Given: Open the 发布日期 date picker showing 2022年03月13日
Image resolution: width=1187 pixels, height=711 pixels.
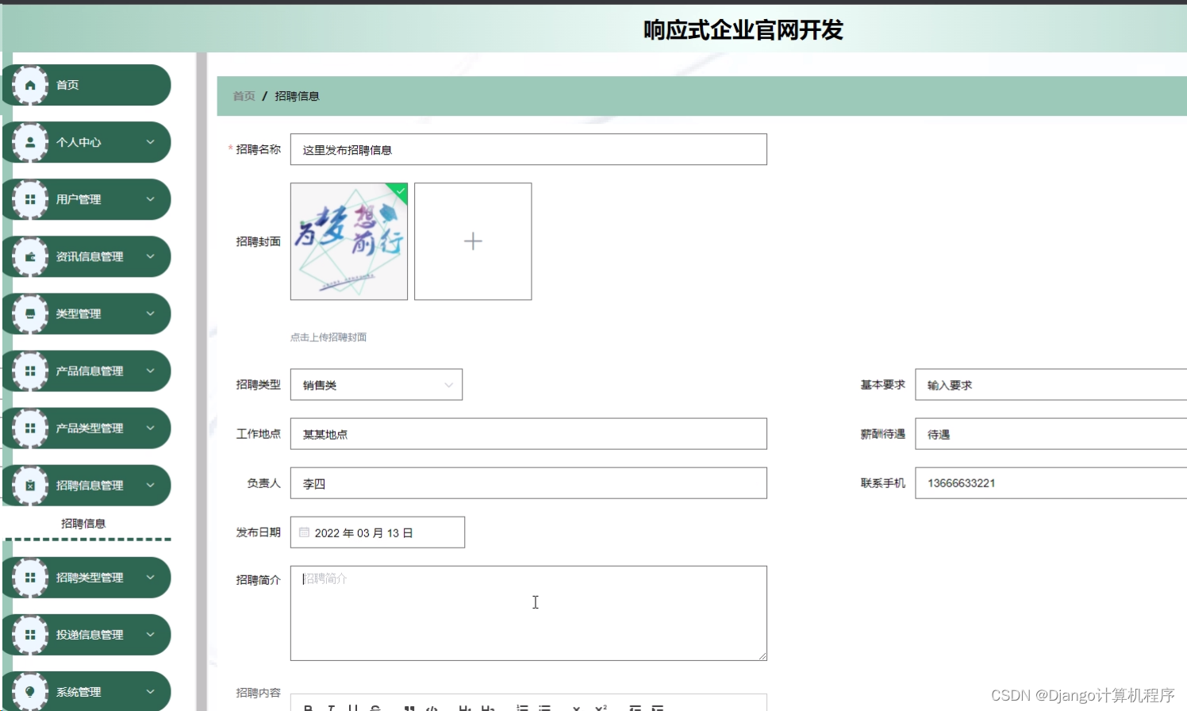Looking at the screenshot, I should pos(377,532).
